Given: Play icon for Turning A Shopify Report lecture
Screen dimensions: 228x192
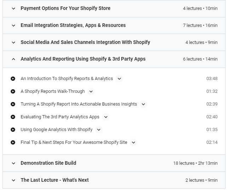Looking at the screenshot, I should [13, 104].
